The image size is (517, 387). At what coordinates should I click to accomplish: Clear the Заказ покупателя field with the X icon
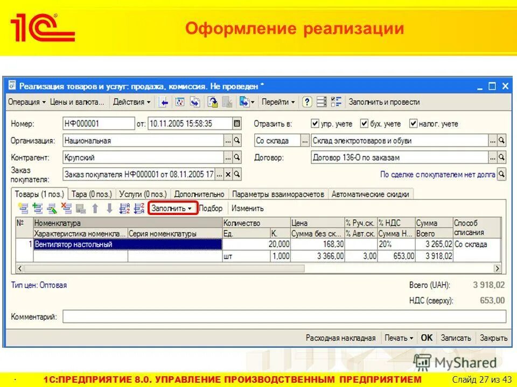coord(228,174)
